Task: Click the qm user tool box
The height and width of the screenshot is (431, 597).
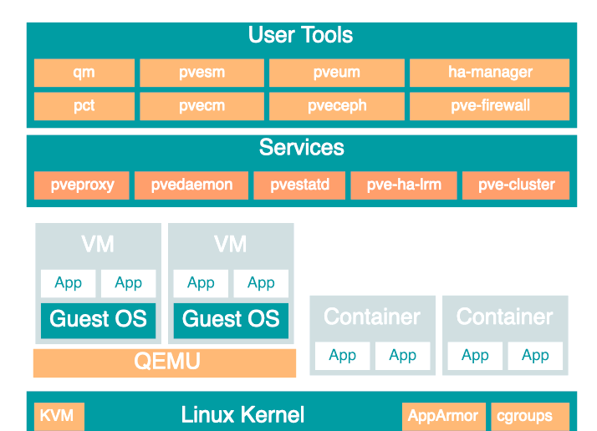Action: (x=84, y=73)
